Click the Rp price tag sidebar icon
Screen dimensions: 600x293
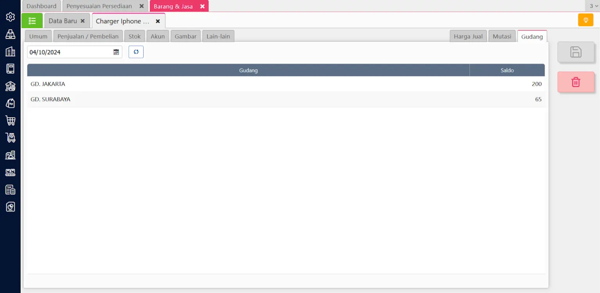[11, 103]
